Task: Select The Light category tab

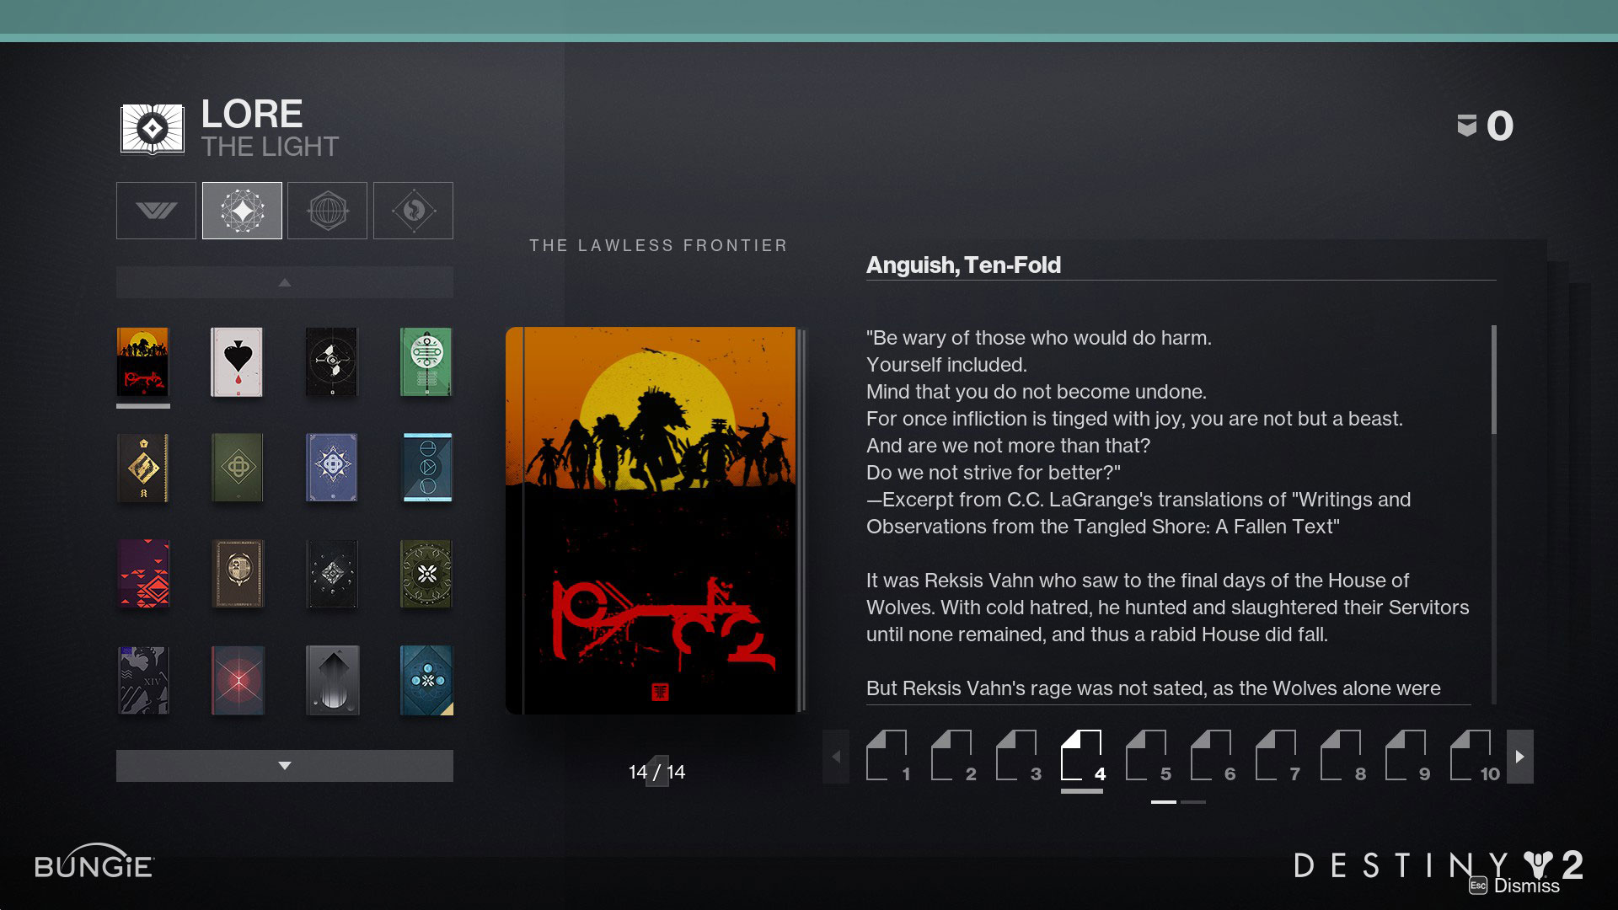Action: 242,211
